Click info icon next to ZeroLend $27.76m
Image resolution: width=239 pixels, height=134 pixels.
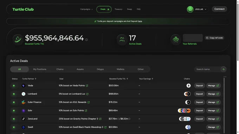coord(118,119)
